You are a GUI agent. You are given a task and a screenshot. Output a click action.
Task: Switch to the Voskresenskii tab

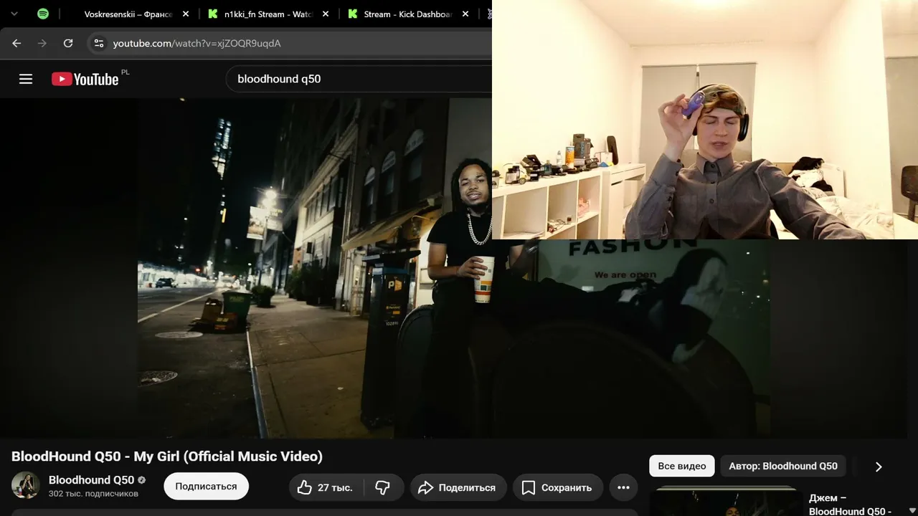point(128,14)
